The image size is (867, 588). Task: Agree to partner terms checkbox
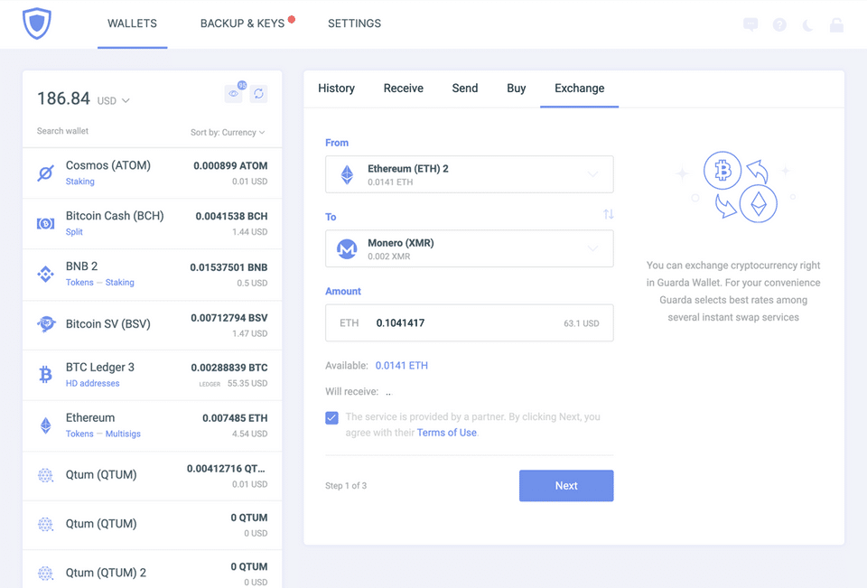point(331,417)
